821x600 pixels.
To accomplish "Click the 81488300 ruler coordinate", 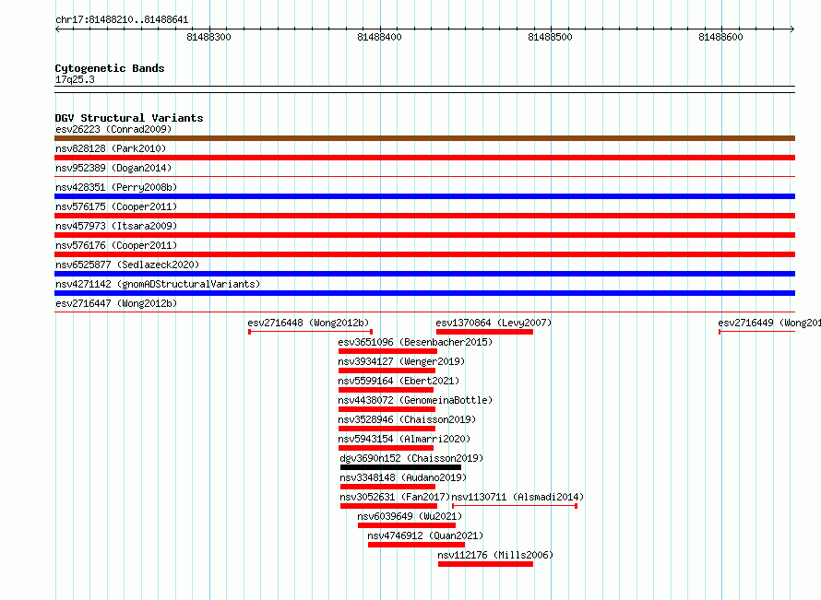I will coord(208,37).
